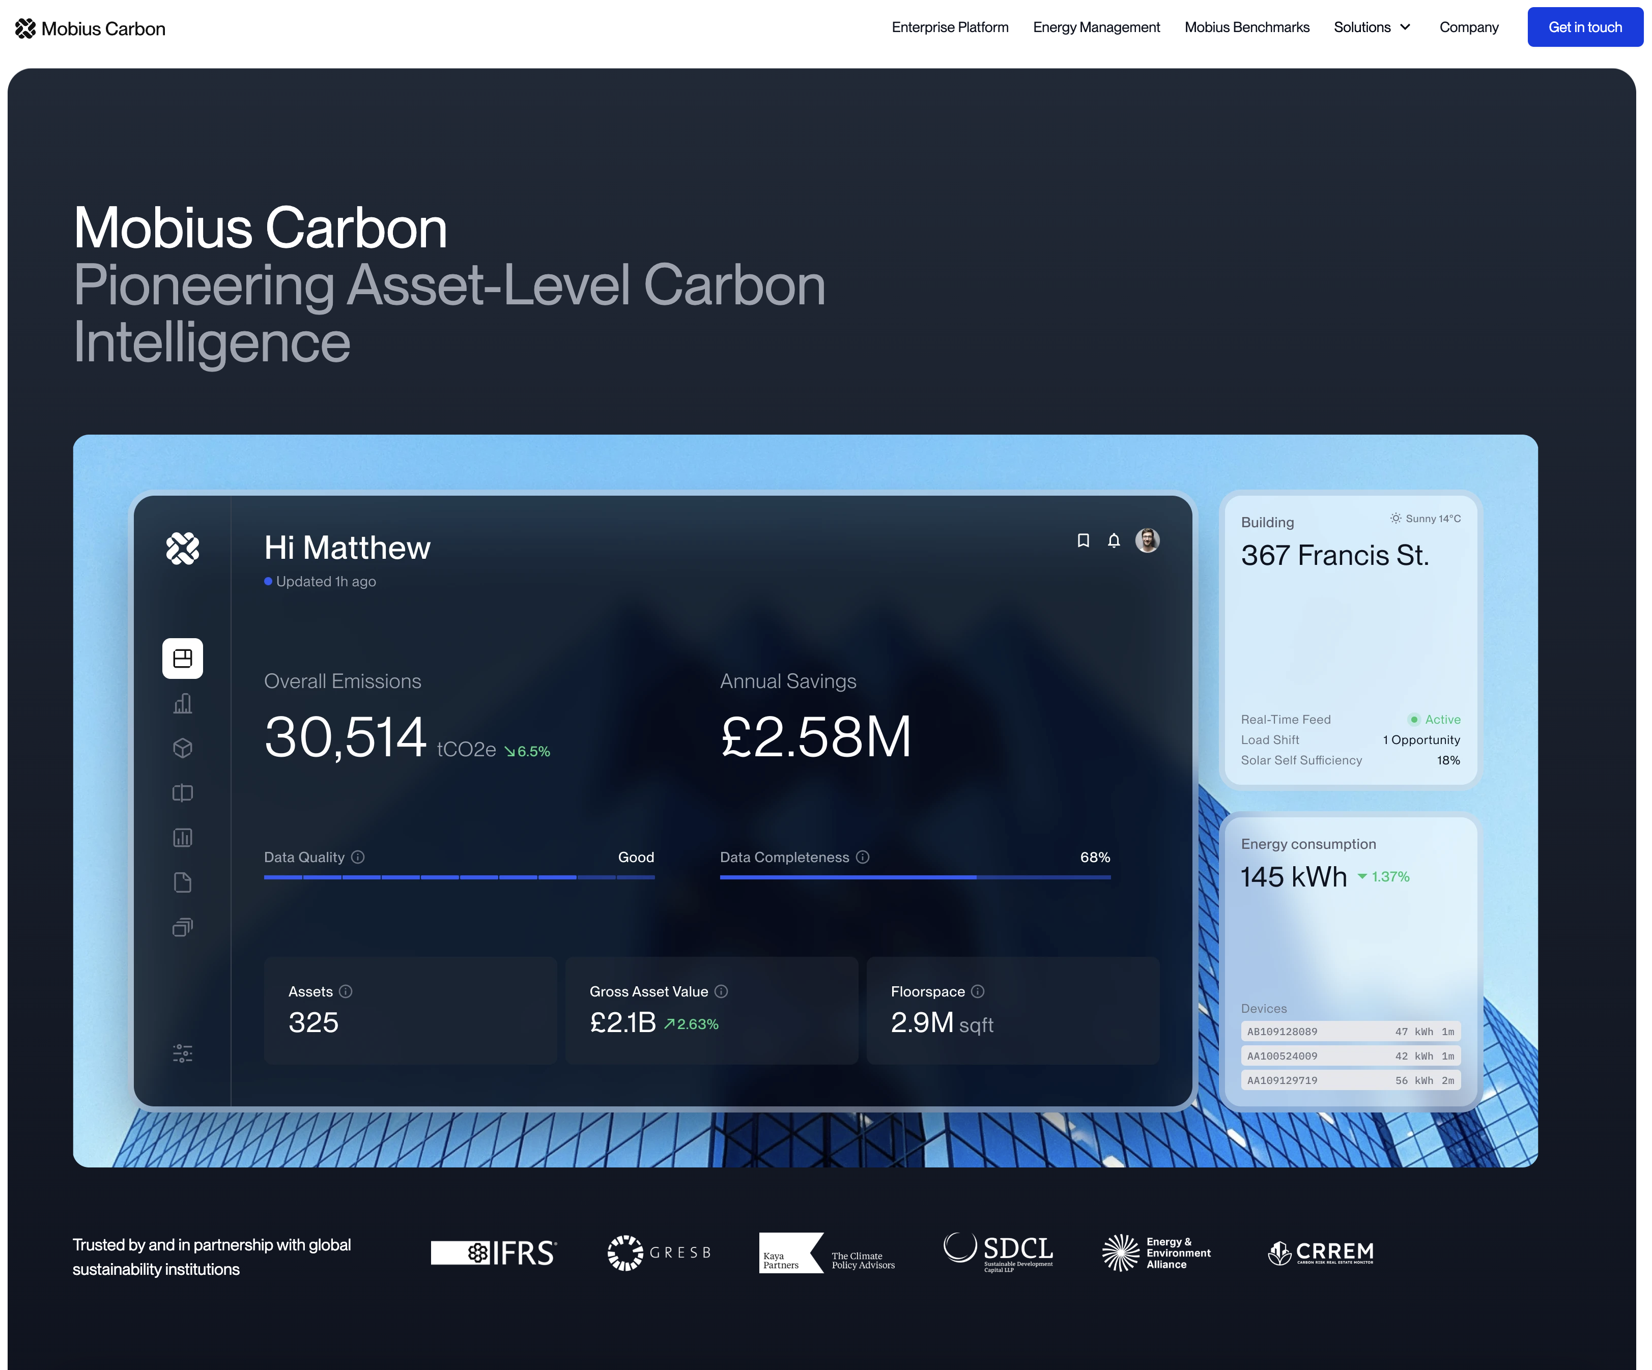
Task: Open the analytics bar-chart icon in sidebar
Action: 182,703
